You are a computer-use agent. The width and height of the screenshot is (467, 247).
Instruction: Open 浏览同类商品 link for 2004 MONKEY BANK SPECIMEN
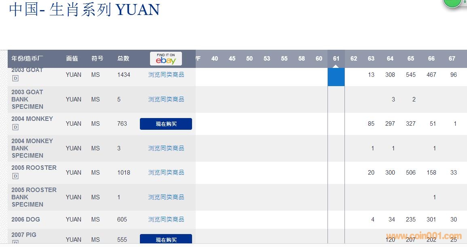[x=166, y=148]
